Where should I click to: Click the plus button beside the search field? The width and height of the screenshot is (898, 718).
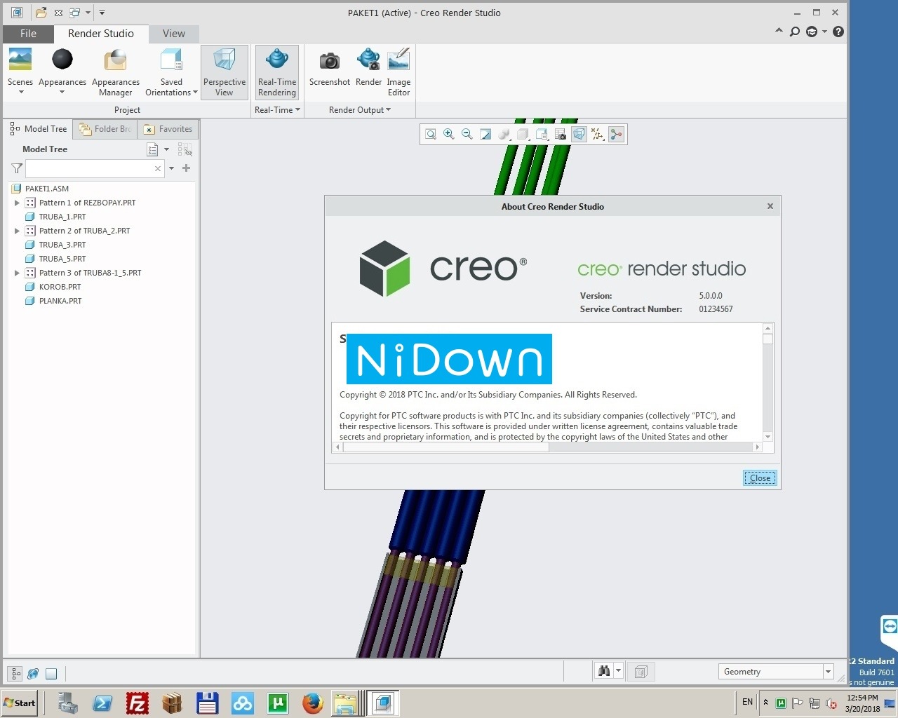[x=186, y=168]
